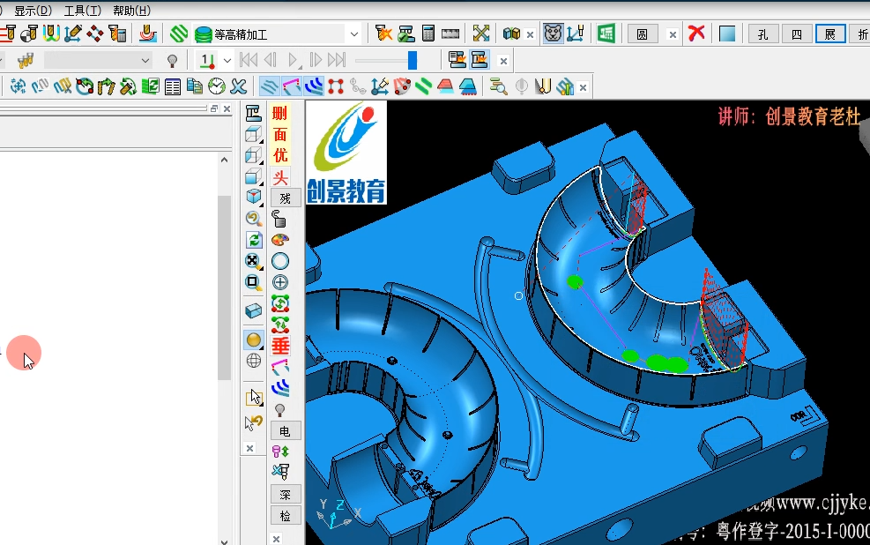Click the blue simulation speed slider handle
Screen dimensions: 870x545
point(413,60)
